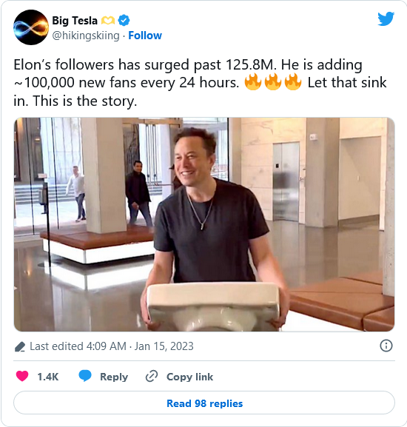The image size is (407, 427).
Task: Open the Jan 15, 2023 timestamp
Action: coord(164,346)
